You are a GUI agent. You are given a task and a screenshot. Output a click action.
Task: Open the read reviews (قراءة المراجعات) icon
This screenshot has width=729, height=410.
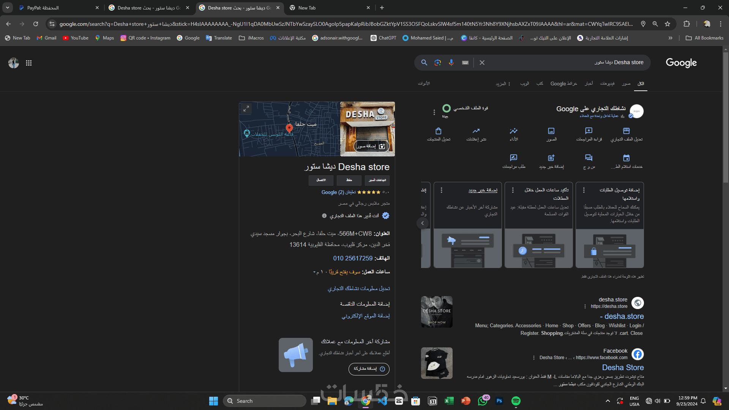click(x=589, y=131)
